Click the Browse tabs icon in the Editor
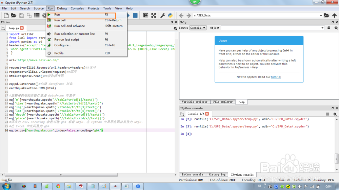 tap(3, 28)
